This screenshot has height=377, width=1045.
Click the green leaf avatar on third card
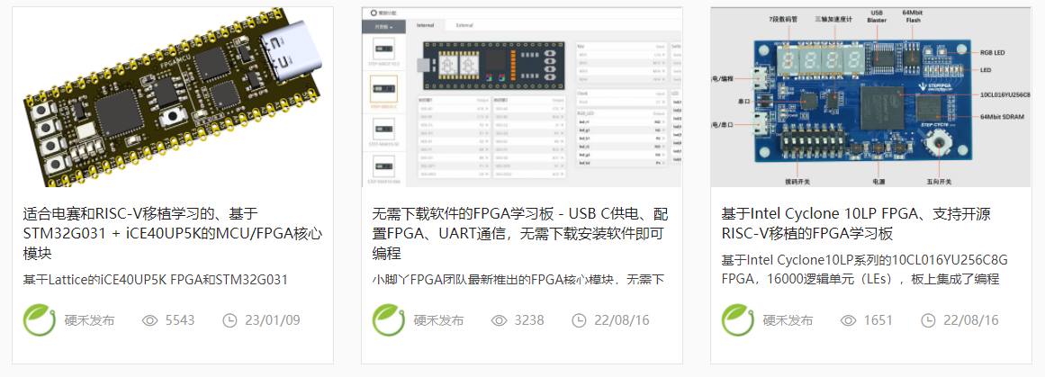tap(738, 320)
